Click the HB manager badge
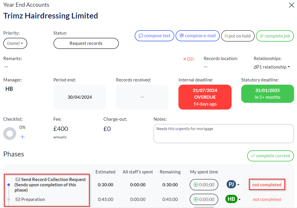Image resolution: width=297 pixels, height=208 pixels. (9, 89)
